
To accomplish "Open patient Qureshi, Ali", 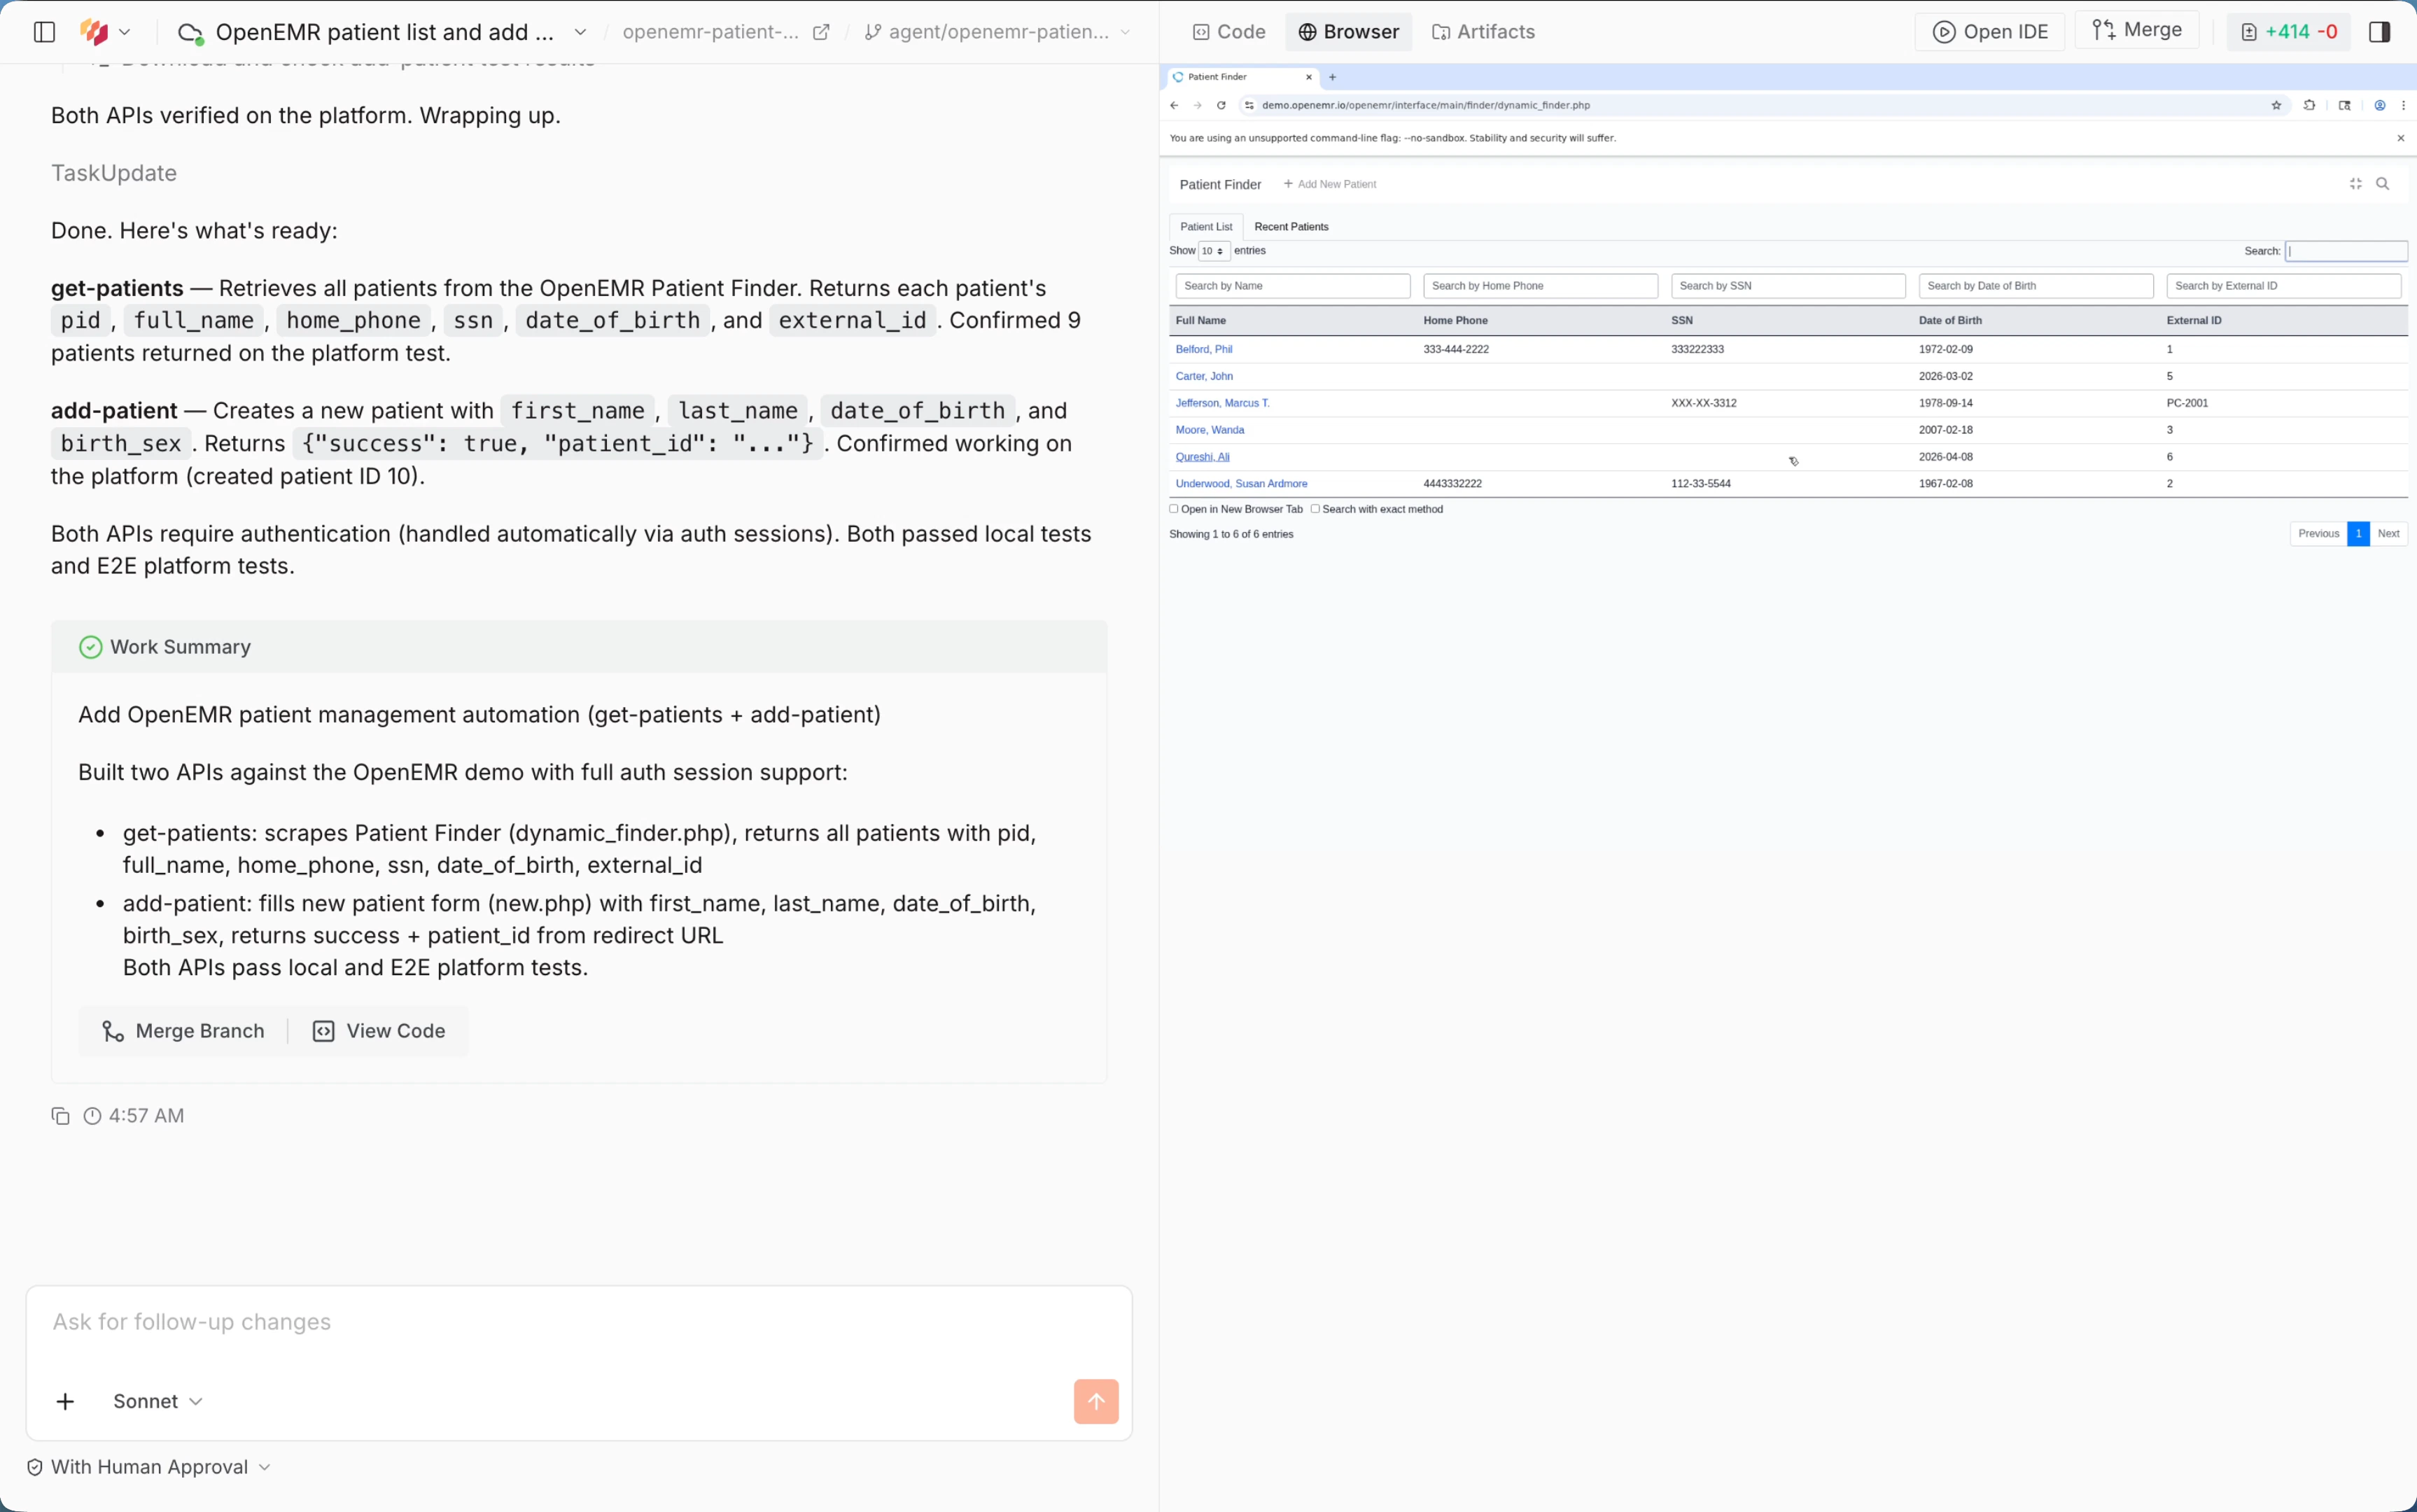I will pyautogui.click(x=1202, y=456).
